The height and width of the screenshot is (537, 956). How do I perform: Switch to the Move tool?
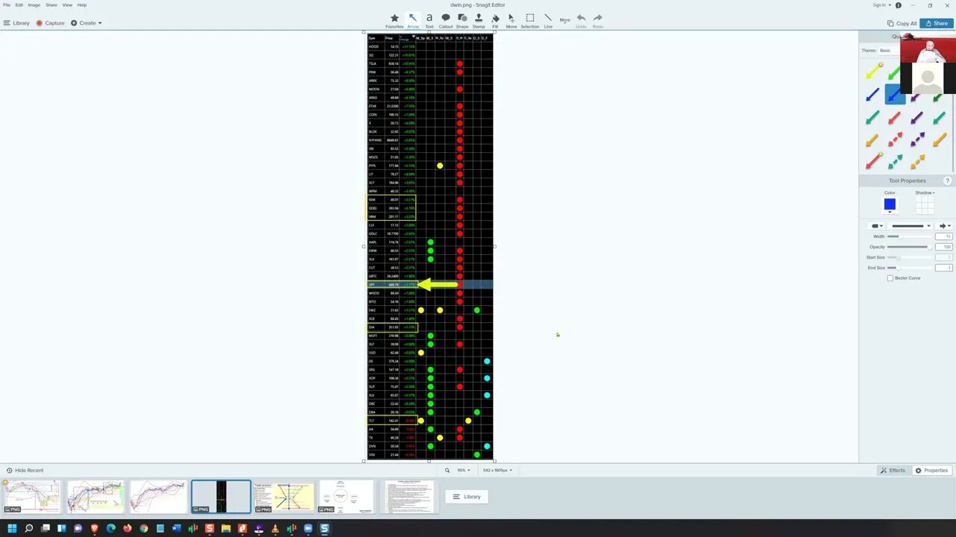point(512,21)
